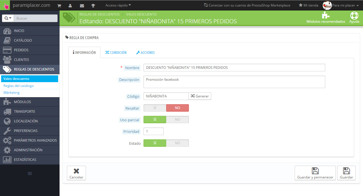Open Módulos recomendados puzzle icon

point(326,15)
